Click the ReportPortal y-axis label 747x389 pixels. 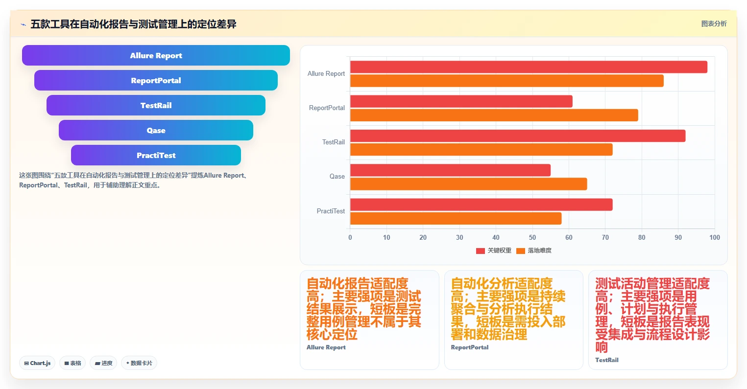pos(327,108)
